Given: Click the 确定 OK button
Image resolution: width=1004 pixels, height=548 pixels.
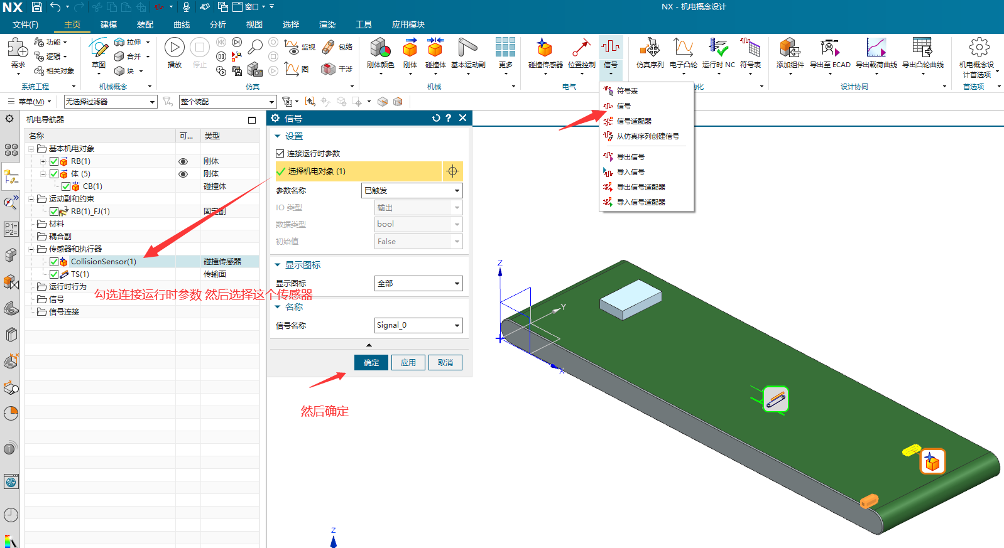Looking at the screenshot, I should click(x=371, y=362).
